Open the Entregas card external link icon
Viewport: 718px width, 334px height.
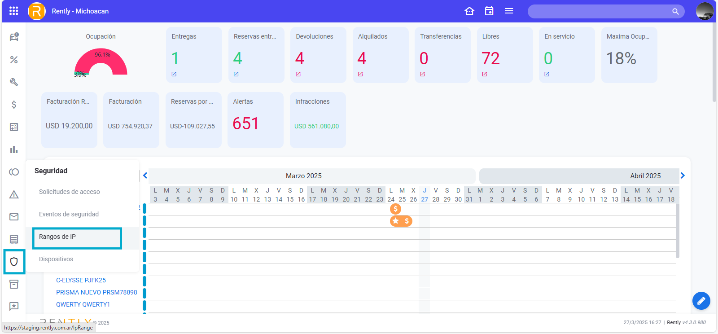174,74
